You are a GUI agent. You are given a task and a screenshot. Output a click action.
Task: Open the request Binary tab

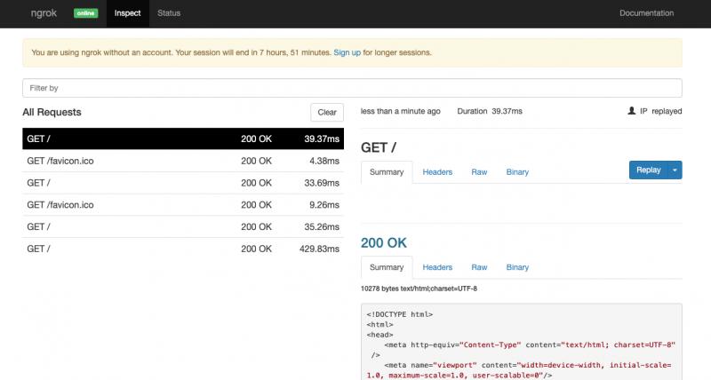(x=517, y=171)
